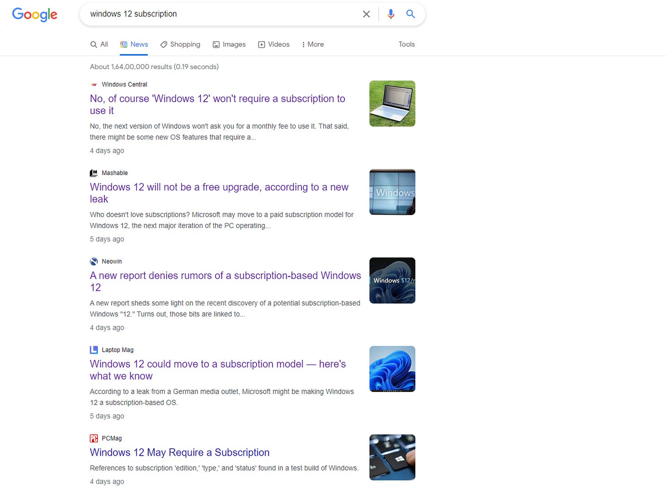Screen dimensions: 666x495
Task: Click '4 days ago' under Neowin result
Action: click(x=107, y=327)
